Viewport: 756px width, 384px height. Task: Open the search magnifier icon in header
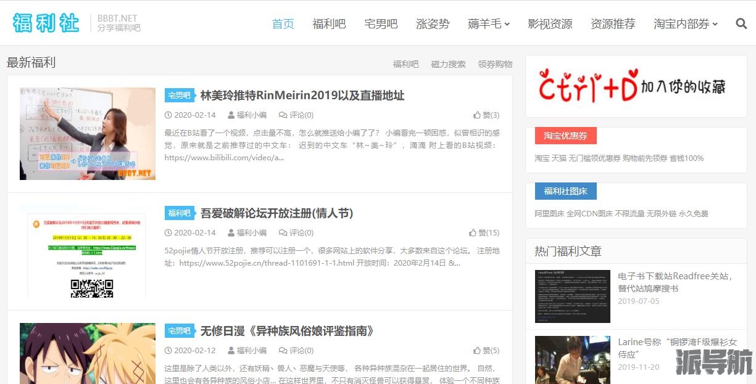click(x=741, y=23)
